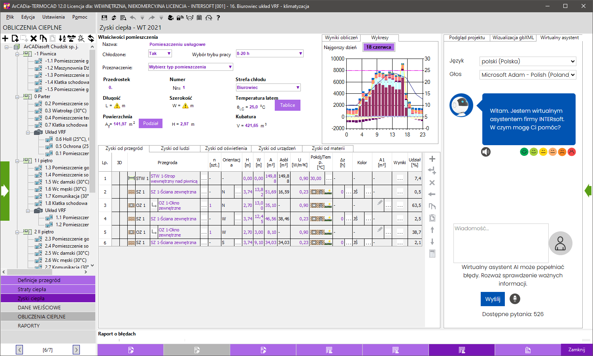Click the calculator icon below the row arrows
Screen dimensions: 593x356
coord(432,254)
